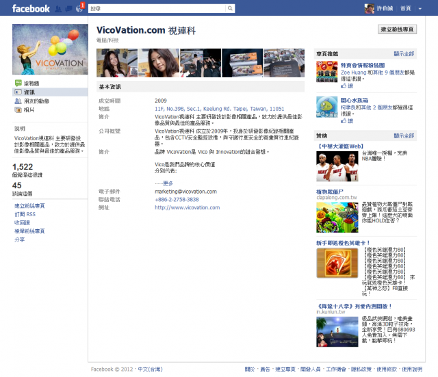Open the VicoVation page cover image

pyautogui.click(x=50, y=49)
